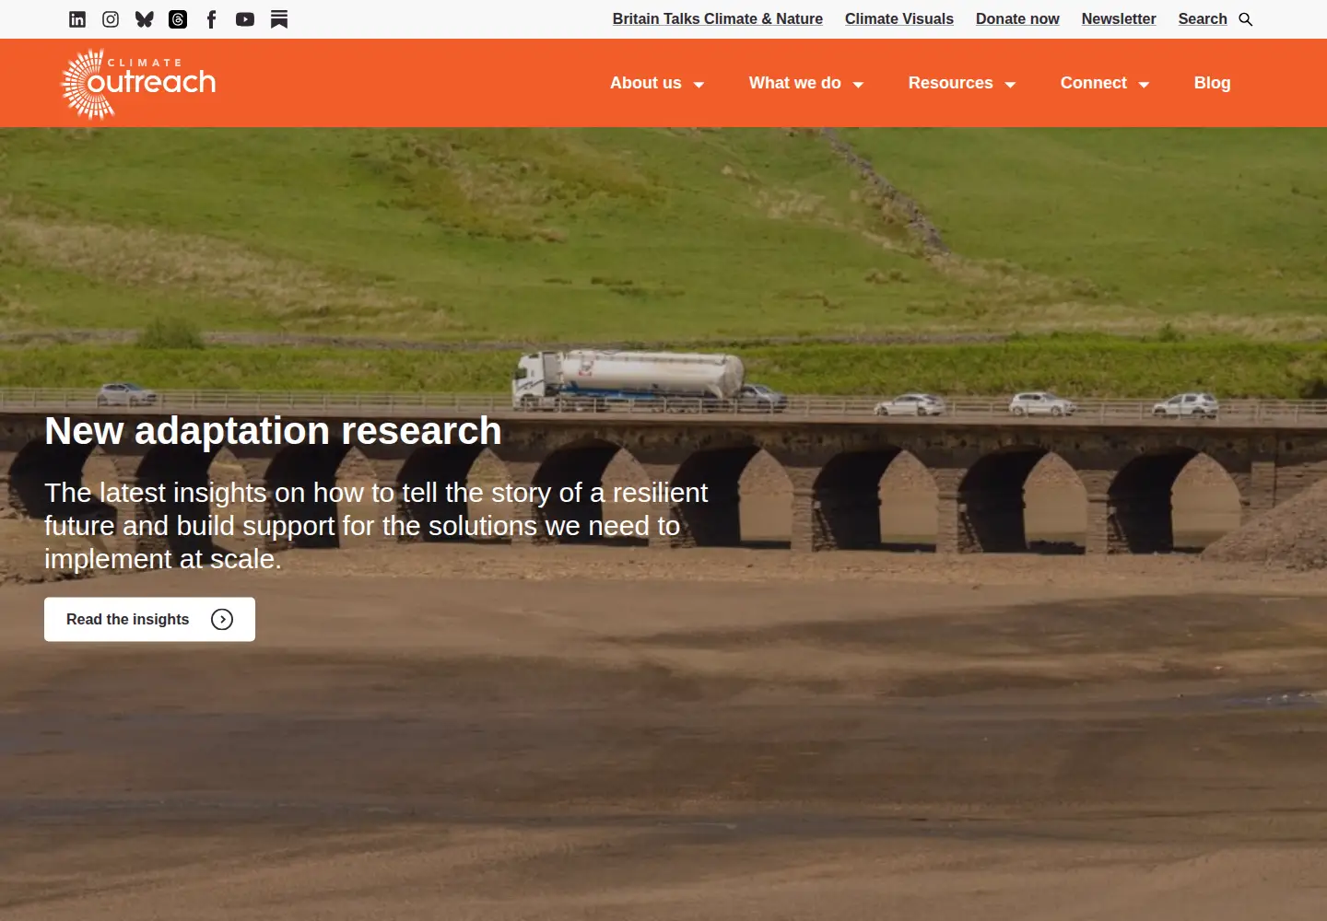Image resolution: width=1327 pixels, height=921 pixels.
Task: Click the Search text link
Action: tap(1203, 19)
